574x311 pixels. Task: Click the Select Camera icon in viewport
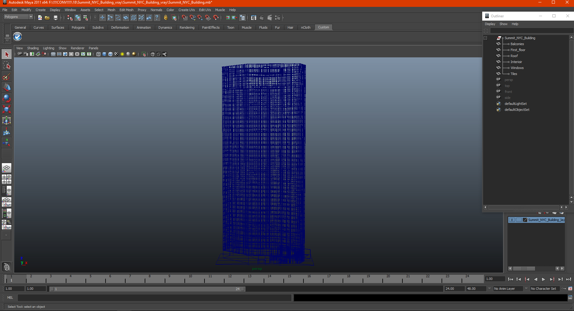point(20,54)
